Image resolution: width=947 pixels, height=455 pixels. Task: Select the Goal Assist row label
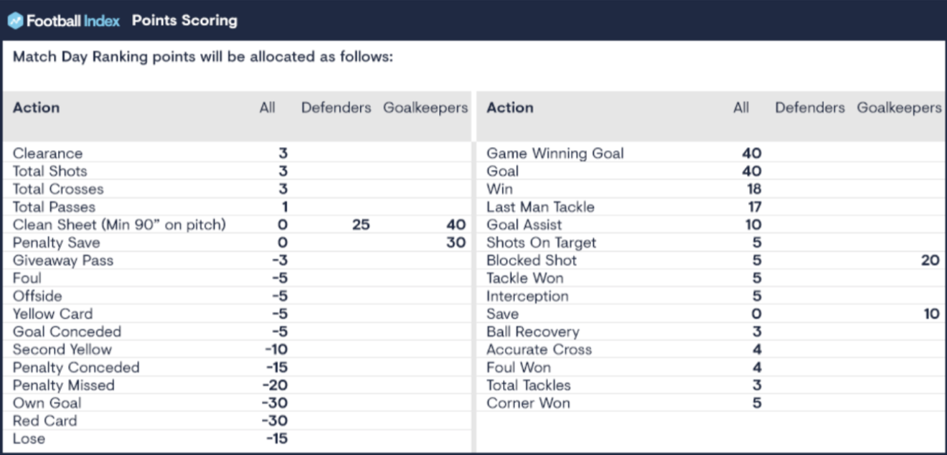[524, 225]
